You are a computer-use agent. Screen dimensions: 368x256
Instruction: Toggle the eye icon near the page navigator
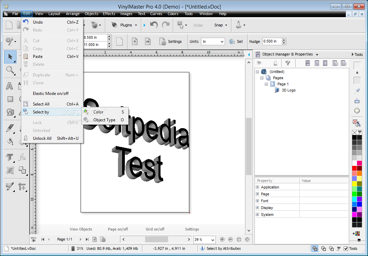(x=34, y=239)
